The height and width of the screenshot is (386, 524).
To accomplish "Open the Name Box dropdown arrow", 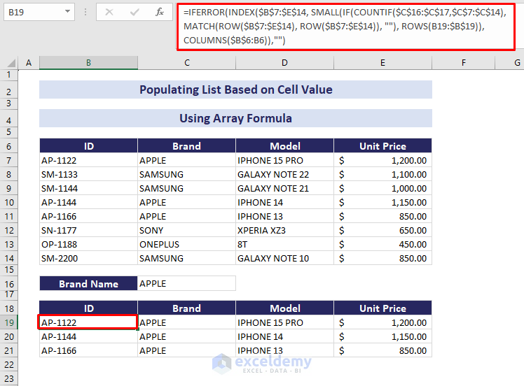I will tap(67, 12).
